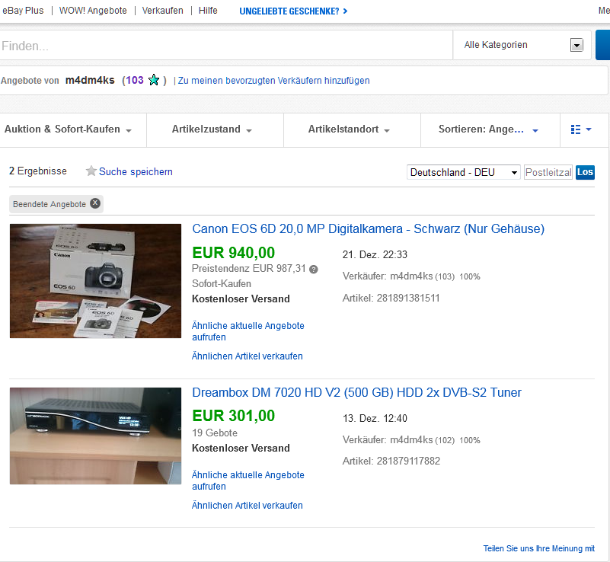Screen dimensions: 610x562
Task: Expand the Auktion & Sofort-Kaufen filter
Action: [69, 129]
